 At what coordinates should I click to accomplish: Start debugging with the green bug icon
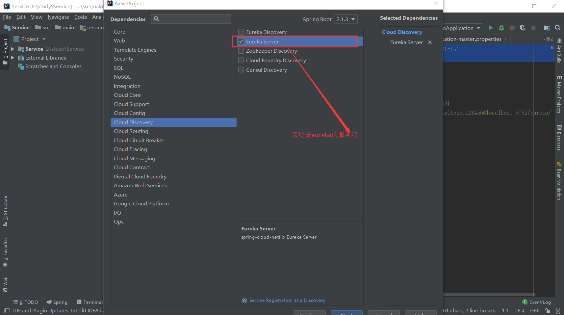(501, 28)
